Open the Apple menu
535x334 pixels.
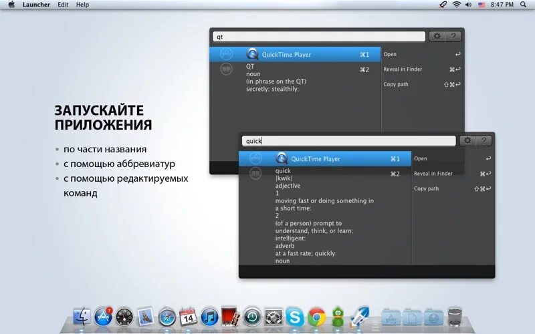point(11,5)
